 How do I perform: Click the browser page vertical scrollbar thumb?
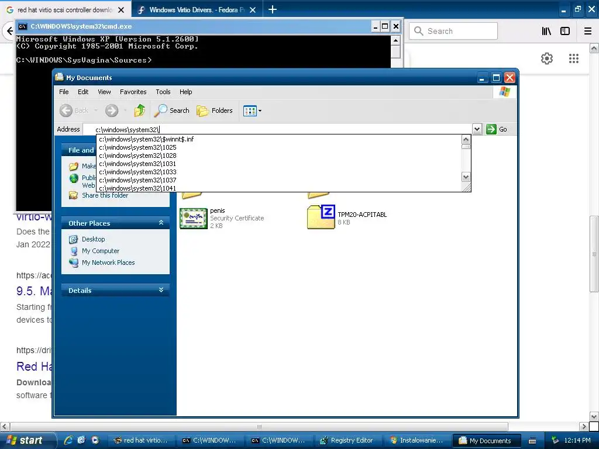coord(594,254)
